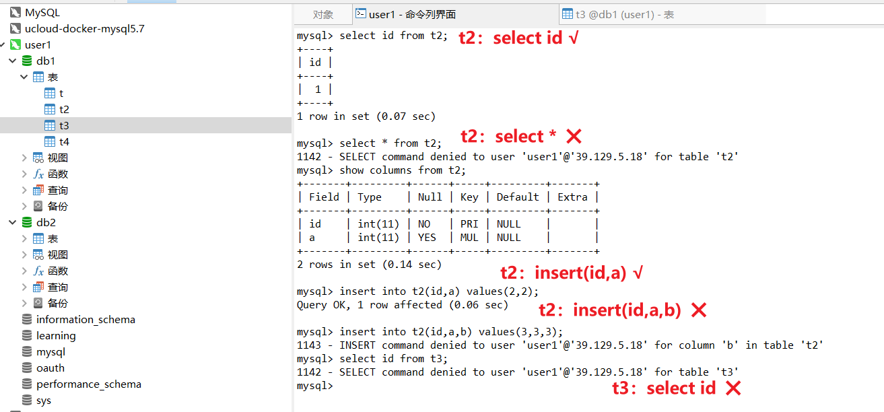Click the 备份 icon under db2
The image size is (884, 412).
coord(38,303)
